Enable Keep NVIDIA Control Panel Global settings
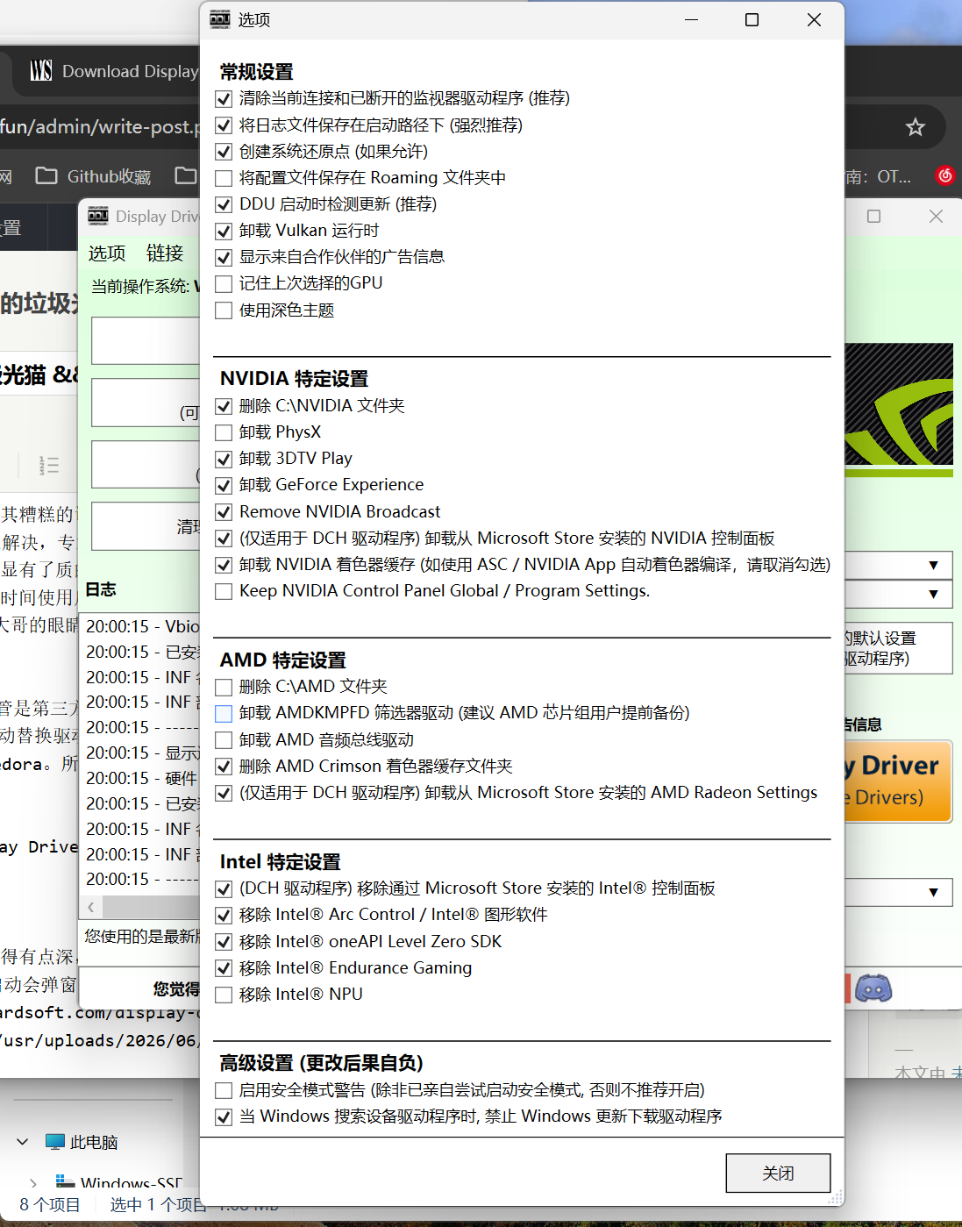962x1227 pixels. coord(224,591)
